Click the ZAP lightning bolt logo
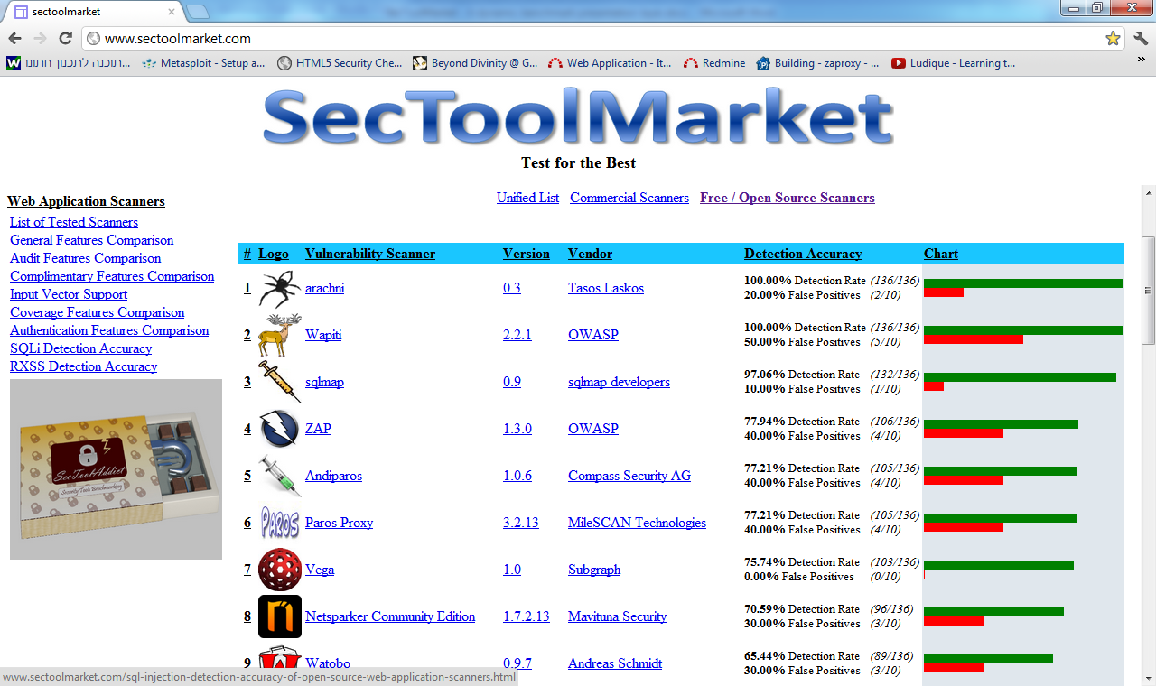 (x=279, y=428)
